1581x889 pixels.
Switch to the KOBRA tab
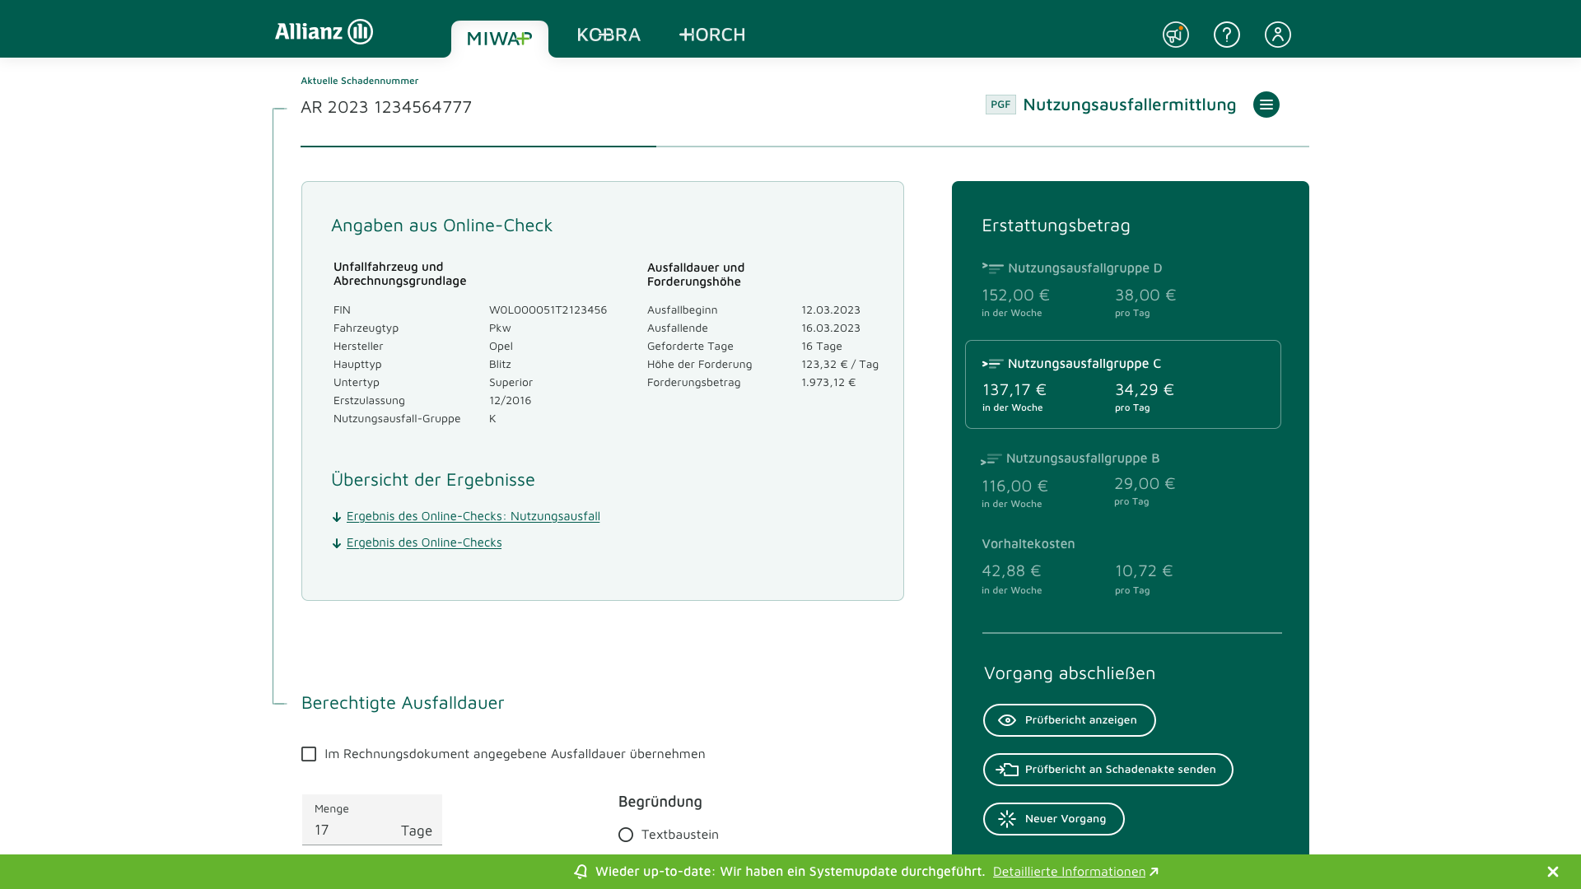tap(609, 35)
